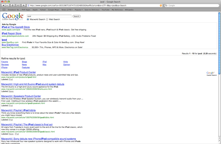This screenshot has width=221, height=144.
Task: Open the Database-Ba...r PHP Apps bookmark
Action: (x=19, y=10)
